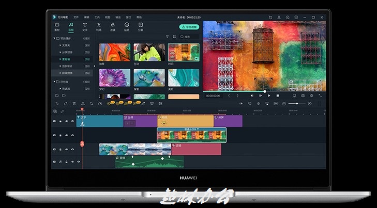Adjust the timeline zoom slider handle
Image resolution: width=377 pixels, height=208 pixels.
coord(297,104)
